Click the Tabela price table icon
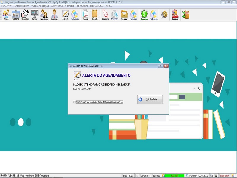This screenshot has width=237, height=178. point(85,14)
